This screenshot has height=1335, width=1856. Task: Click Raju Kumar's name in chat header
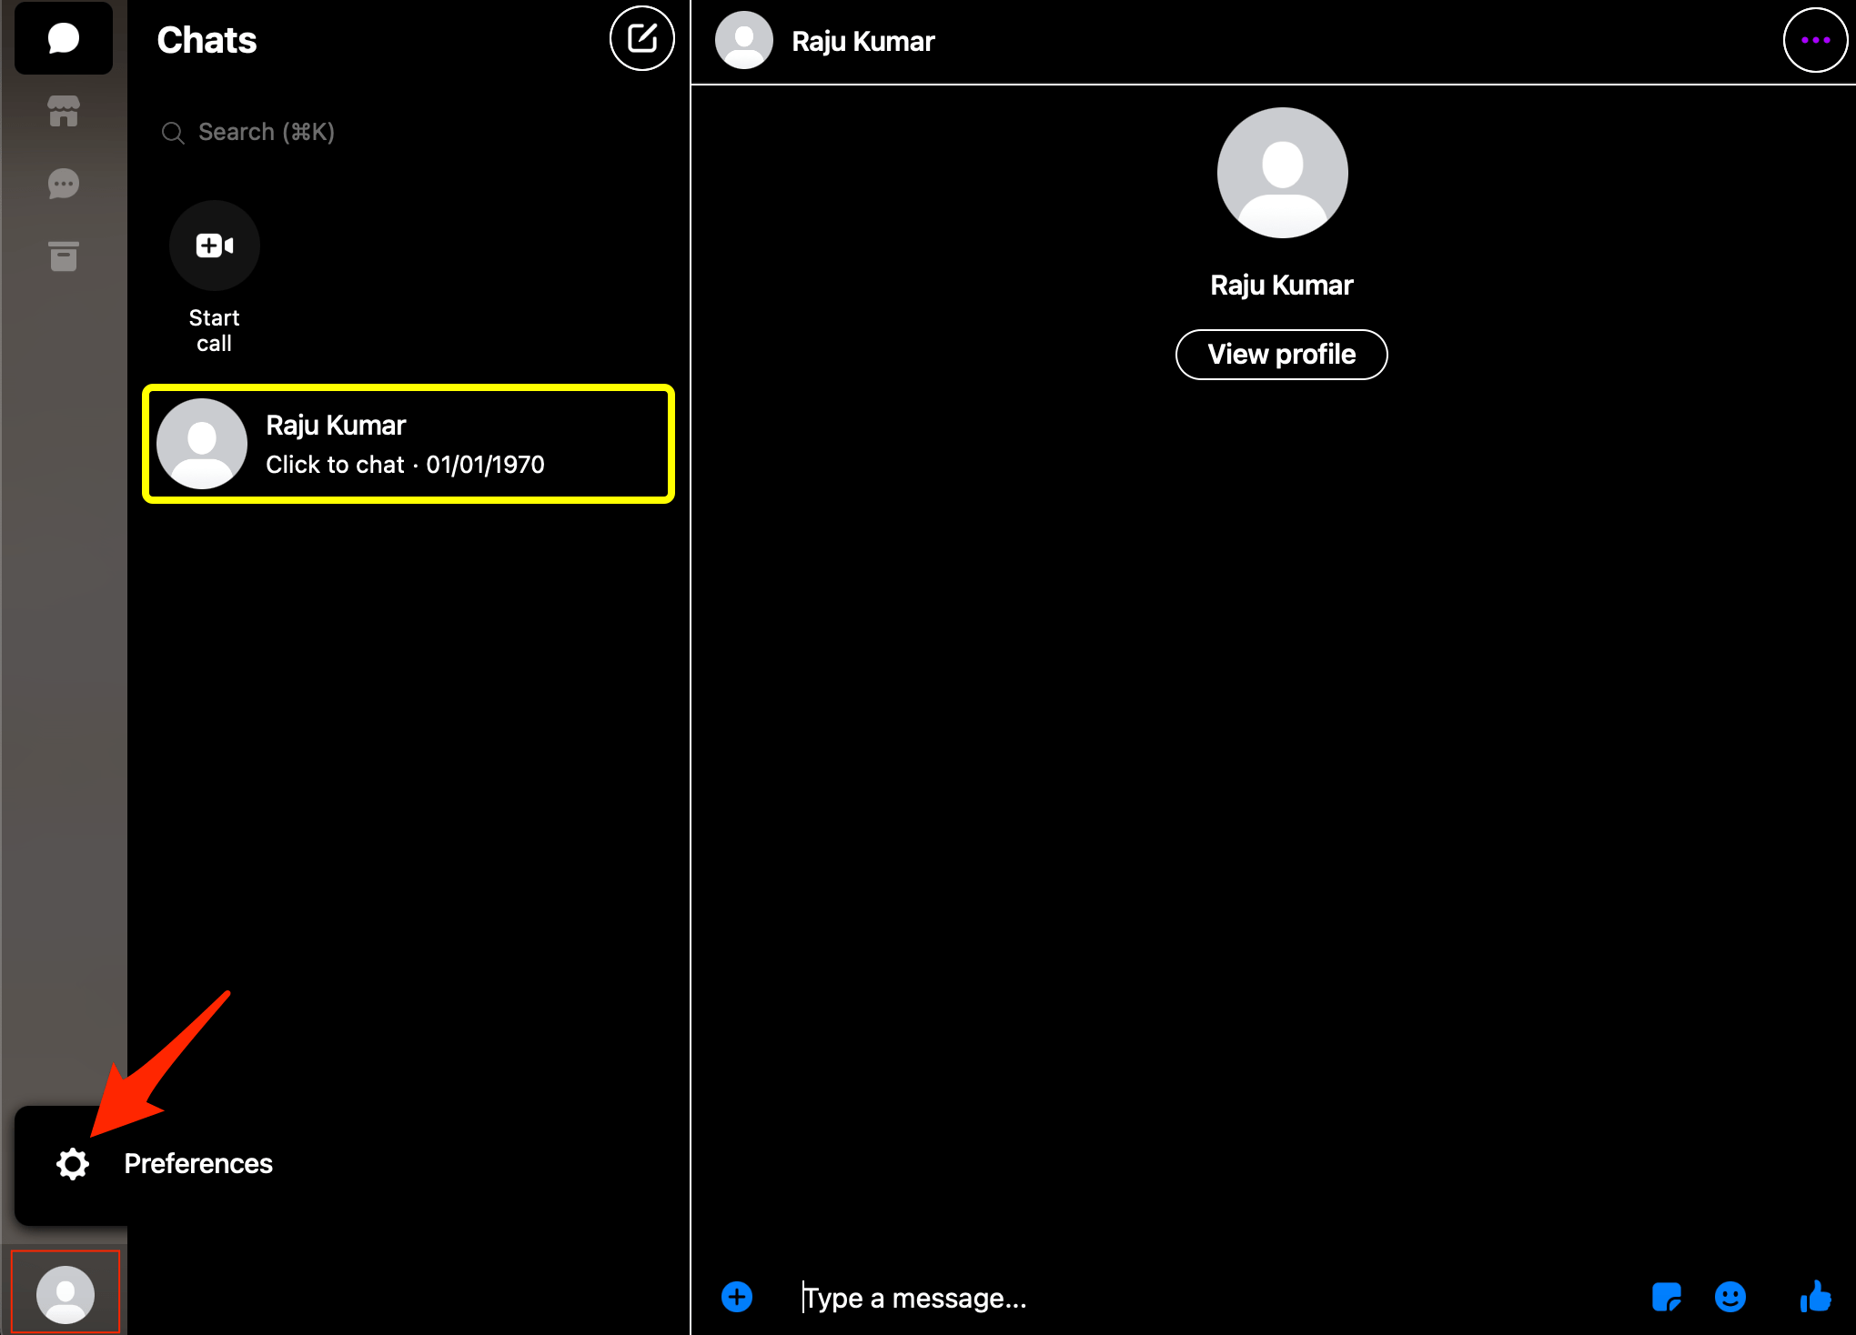coord(862,42)
